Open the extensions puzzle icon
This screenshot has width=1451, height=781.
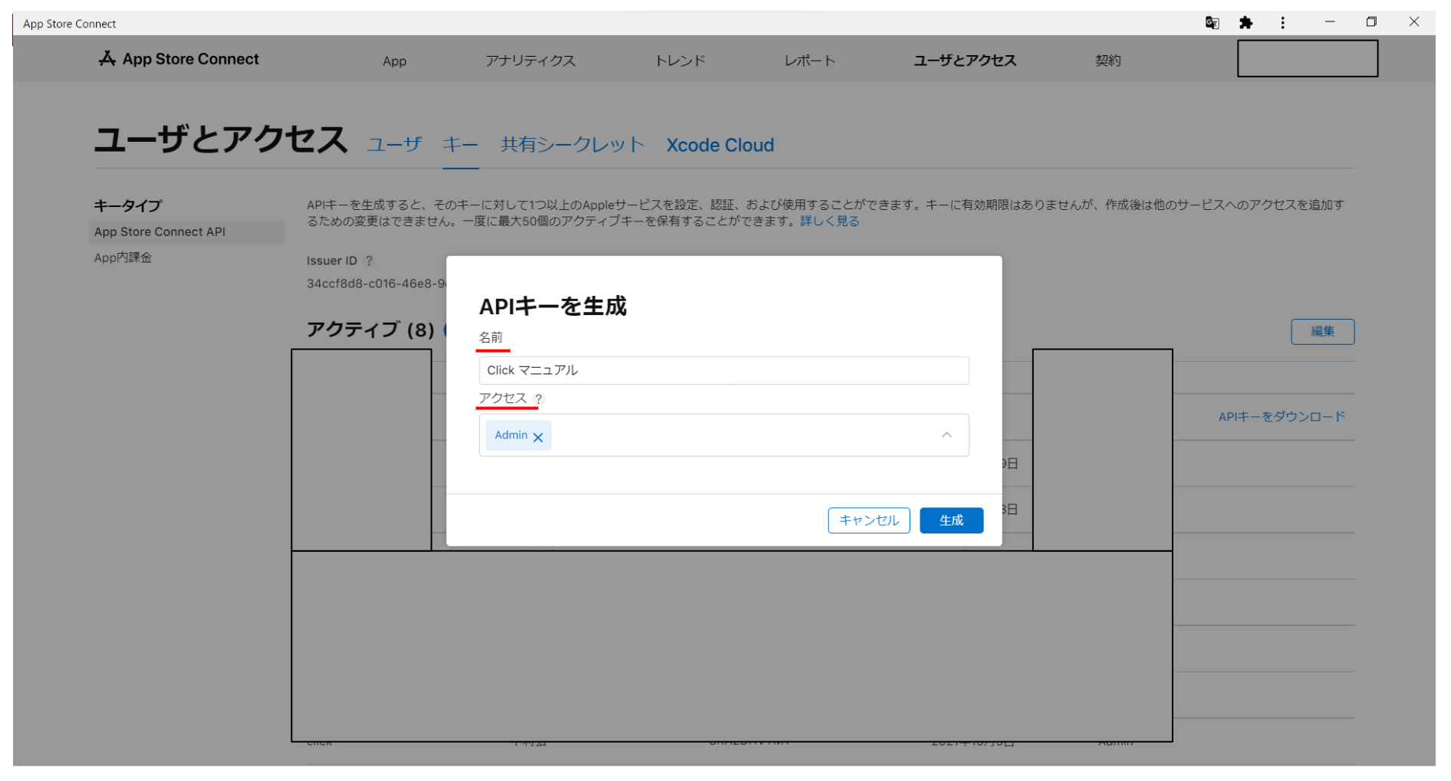click(x=1245, y=23)
